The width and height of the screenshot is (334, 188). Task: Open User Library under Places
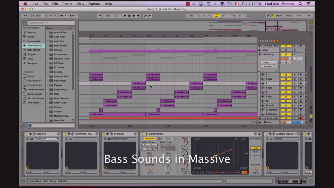coord(34,81)
